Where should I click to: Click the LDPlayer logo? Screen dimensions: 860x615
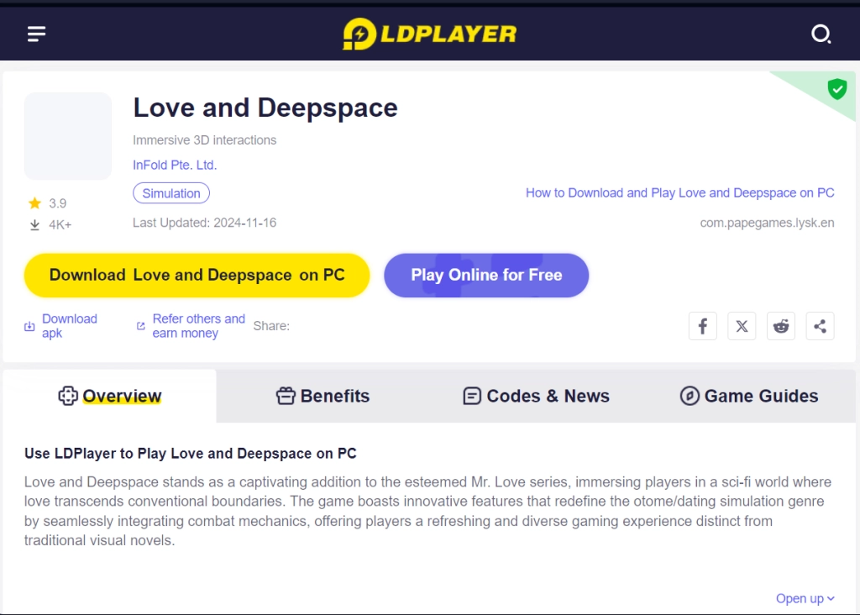[x=429, y=34]
